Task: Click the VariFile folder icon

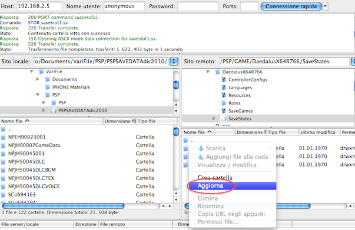Action: coord(41,72)
